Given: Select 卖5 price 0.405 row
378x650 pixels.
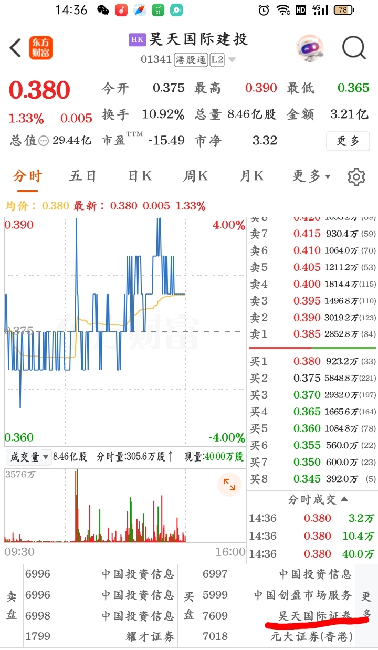Looking at the screenshot, I should click(x=312, y=267).
